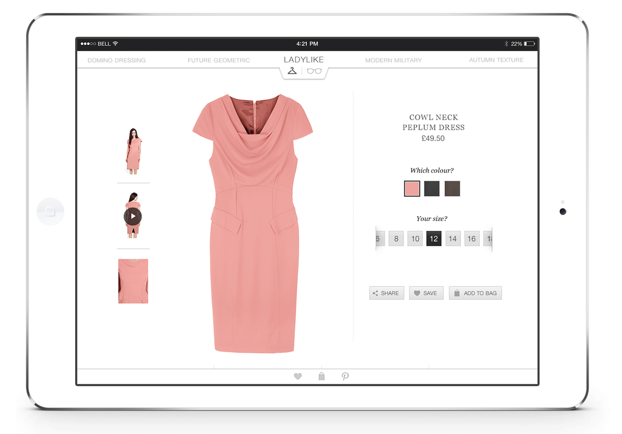The width and height of the screenshot is (622, 434).
Task: Choose the dark grey colour swatch
Action: [x=432, y=189]
